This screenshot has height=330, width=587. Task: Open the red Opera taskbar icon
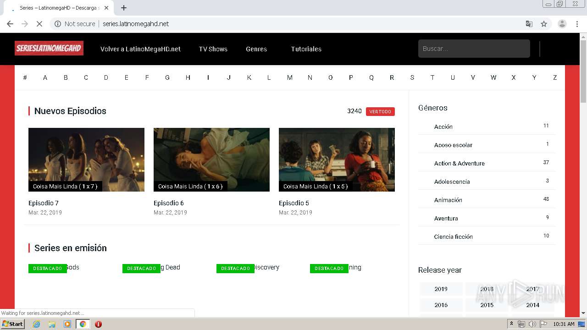[98, 324]
